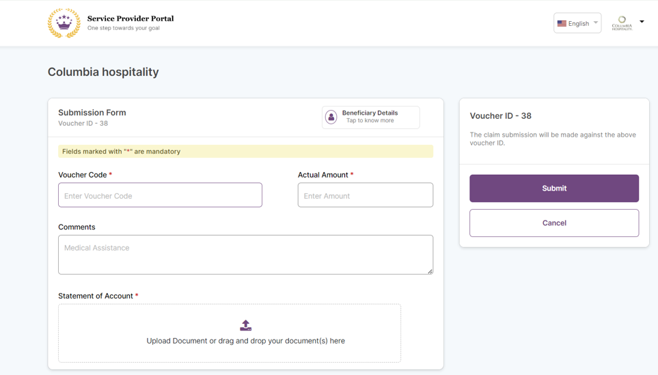Expand the language selector arrow
Viewport: 658px width, 375px height.
point(596,23)
